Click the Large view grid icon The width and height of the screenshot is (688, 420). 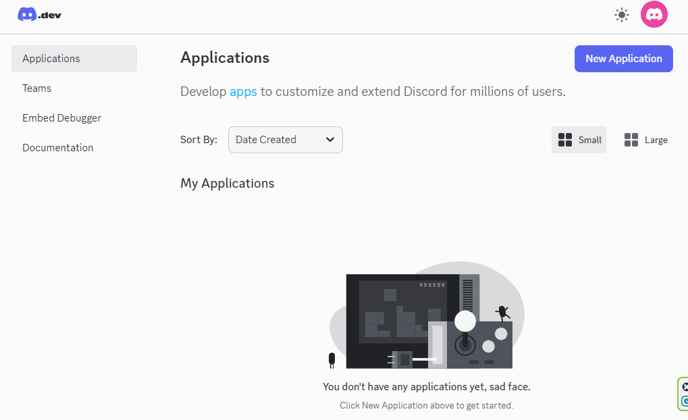[x=631, y=140]
